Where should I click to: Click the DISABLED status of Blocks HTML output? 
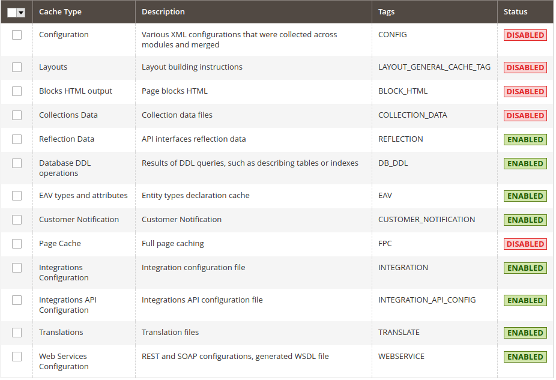525,92
